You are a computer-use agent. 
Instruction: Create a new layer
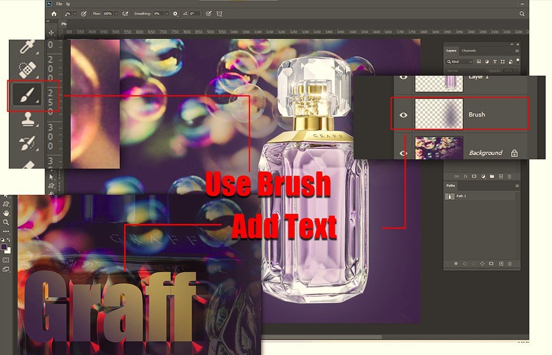click(500, 176)
